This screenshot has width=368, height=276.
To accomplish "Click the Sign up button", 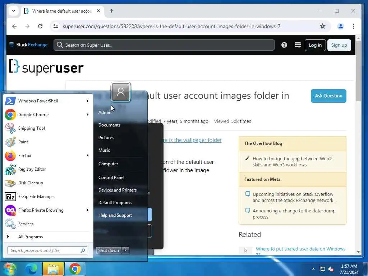I will [339, 45].
